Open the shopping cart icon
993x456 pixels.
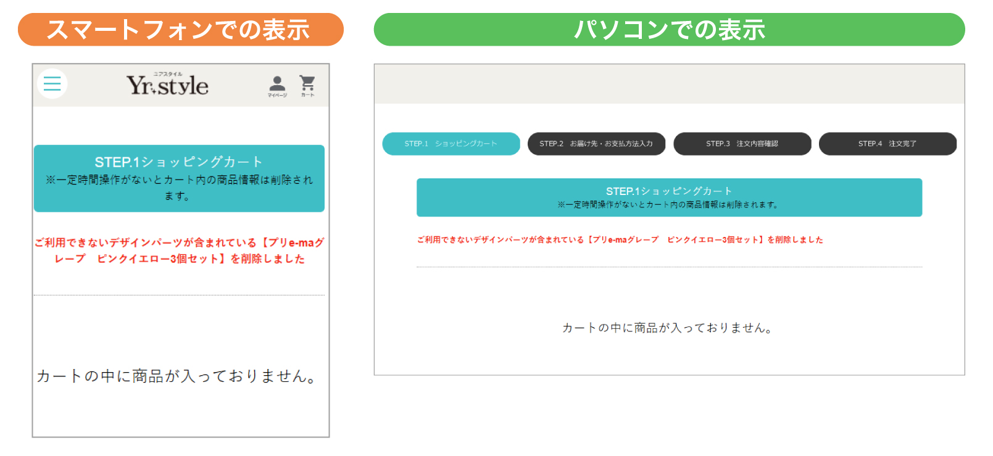(307, 85)
